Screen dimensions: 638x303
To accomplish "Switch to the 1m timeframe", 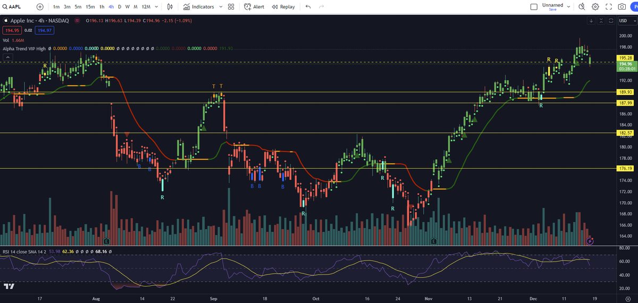I will click(x=56, y=7).
